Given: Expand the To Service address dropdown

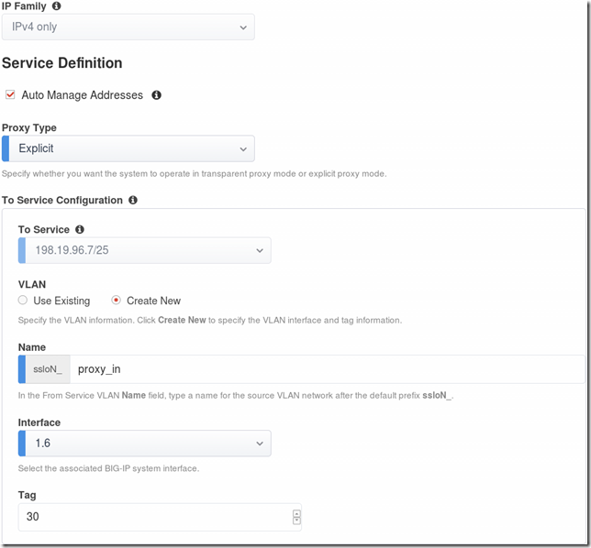Looking at the screenshot, I should (x=145, y=250).
